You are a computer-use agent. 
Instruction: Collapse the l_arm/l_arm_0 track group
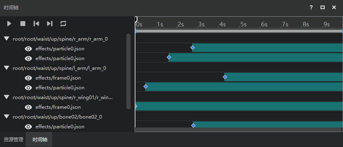(x=7, y=68)
